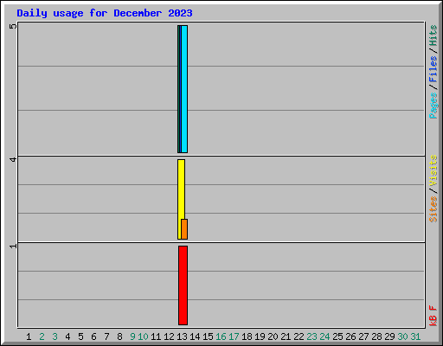Click the y-axis value 5
The image size is (443, 346).
pyautogui.click(x=13, y=26)
